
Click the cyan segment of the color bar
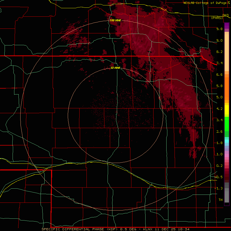tap(227, 141)
